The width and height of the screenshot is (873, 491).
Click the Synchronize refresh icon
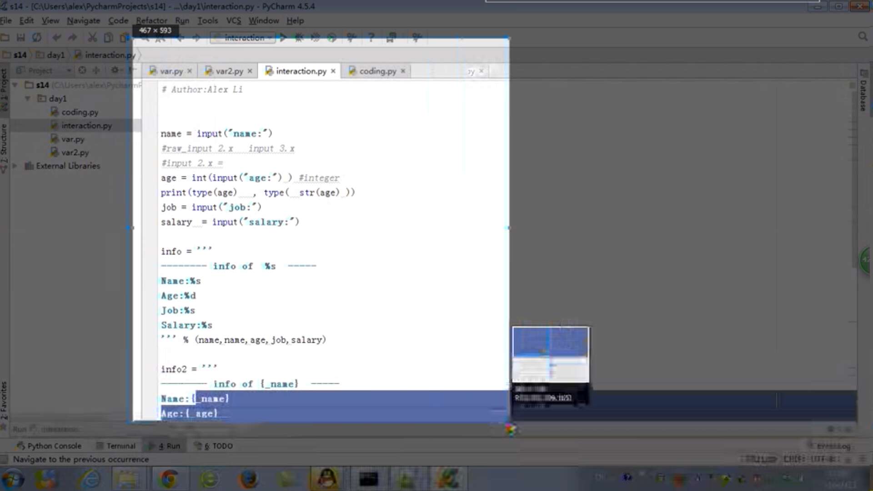coord(37,38)
